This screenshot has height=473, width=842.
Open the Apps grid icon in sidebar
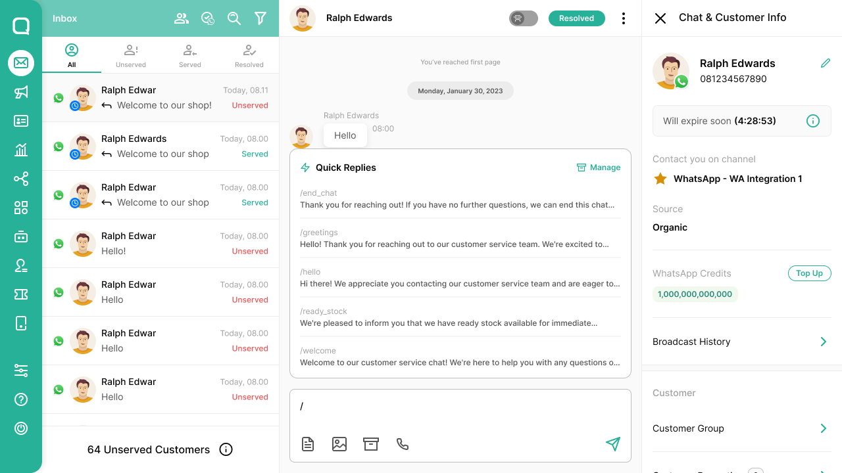(x=21, y=208)
